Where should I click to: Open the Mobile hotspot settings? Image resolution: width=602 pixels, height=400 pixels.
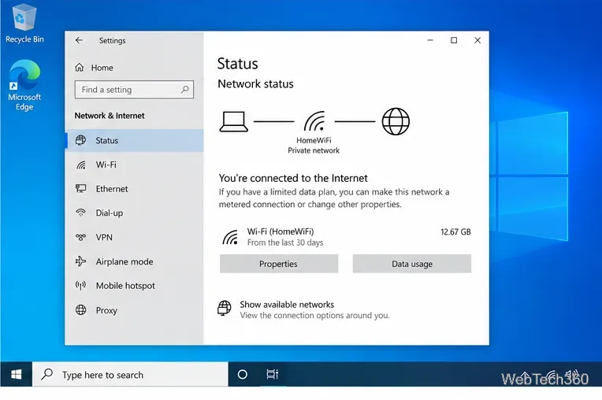[135, 286]
